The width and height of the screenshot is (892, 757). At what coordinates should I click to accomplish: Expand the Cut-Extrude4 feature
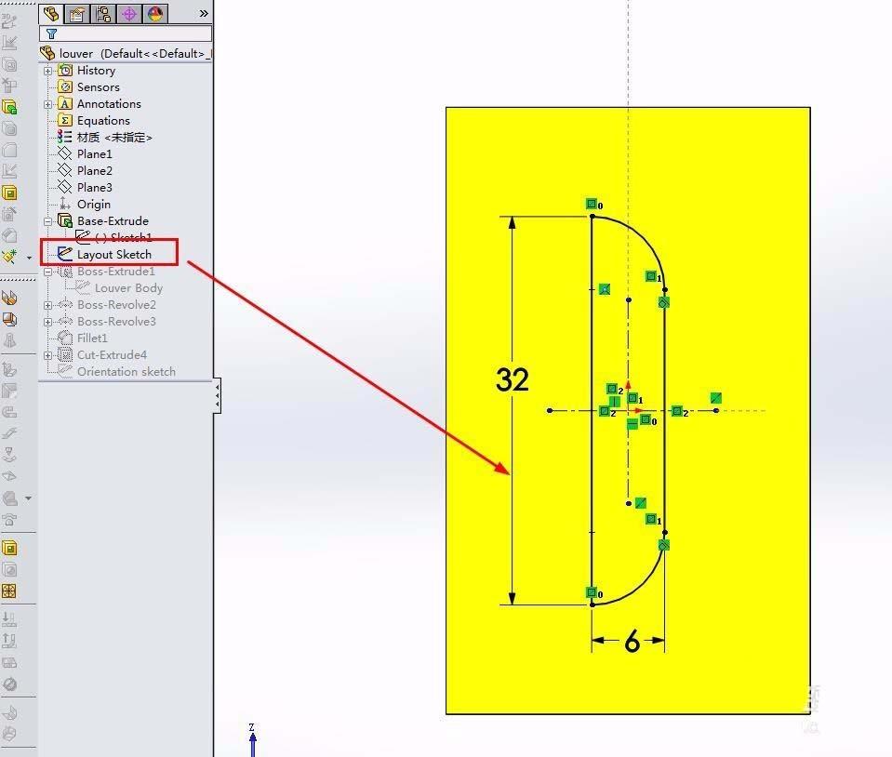tap(47, 354)
